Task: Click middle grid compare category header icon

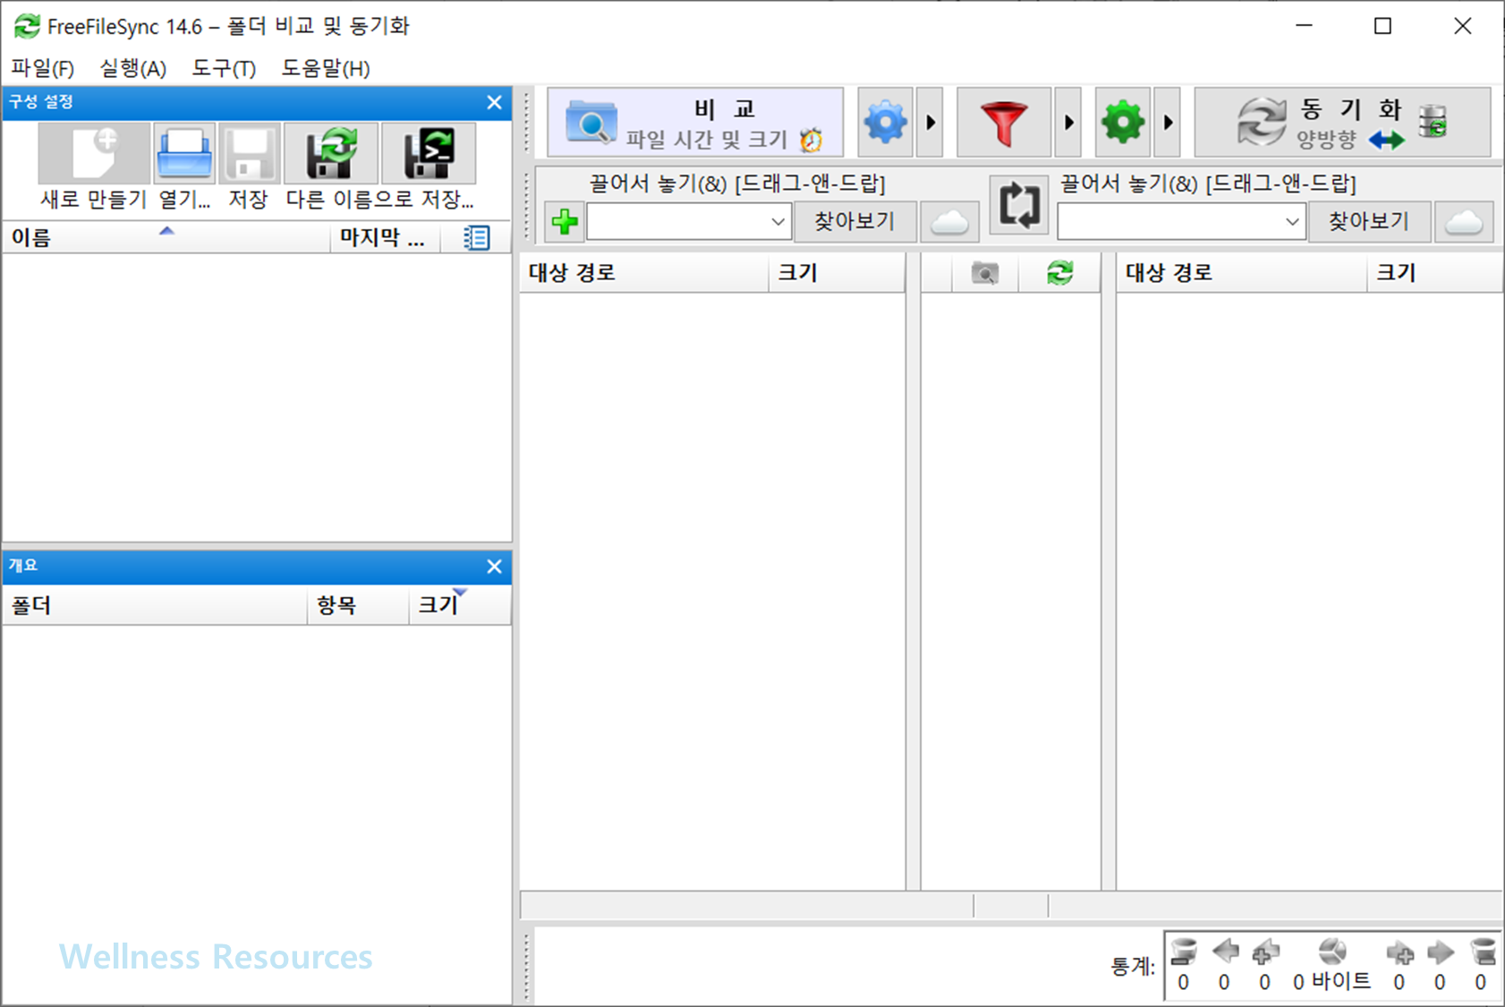Action: point(985,273)
